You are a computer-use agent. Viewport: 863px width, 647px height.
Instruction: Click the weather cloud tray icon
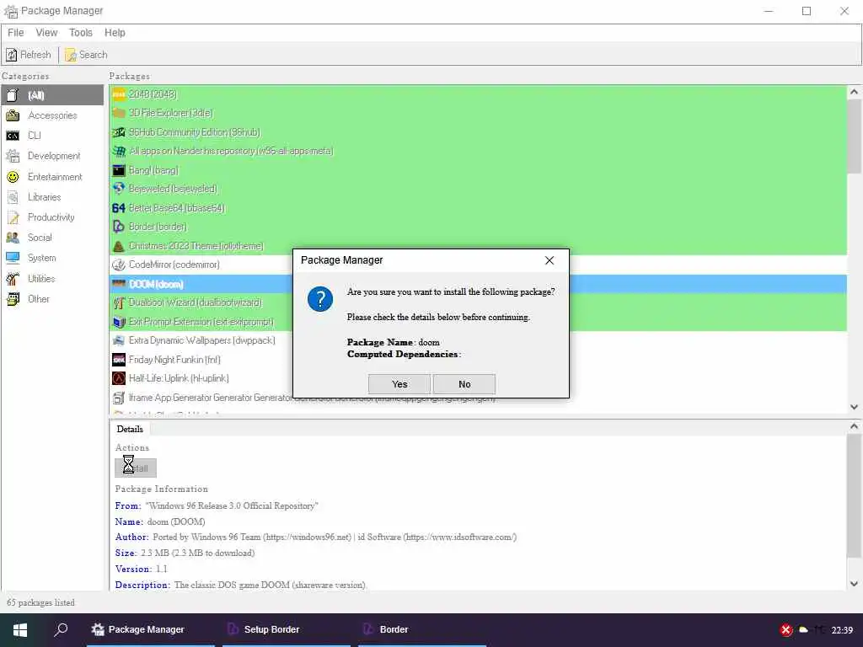click(803, 630)
